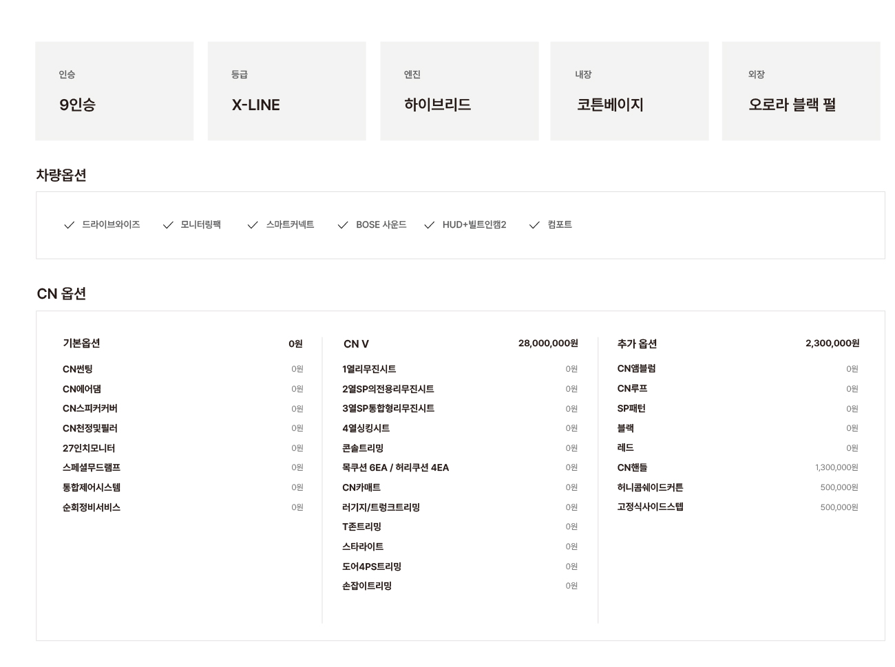The width and height of the screenshot is (895, 667).
Task: Click the checkmark beside HUD+빌트인캠2
Action: point(430,225)
